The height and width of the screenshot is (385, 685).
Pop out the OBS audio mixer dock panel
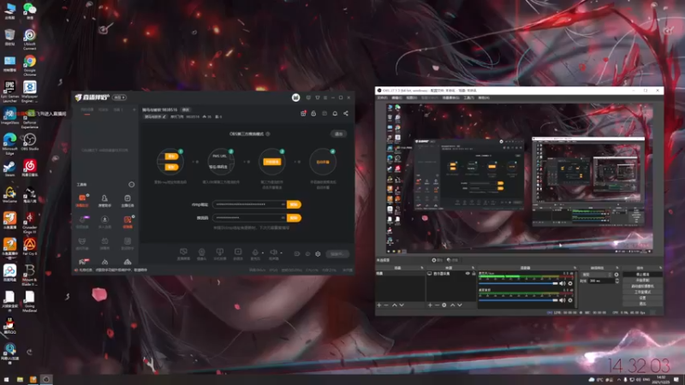(575, 268)
